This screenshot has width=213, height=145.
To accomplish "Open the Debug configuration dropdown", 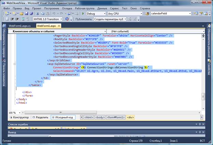I will coord(104,14).
